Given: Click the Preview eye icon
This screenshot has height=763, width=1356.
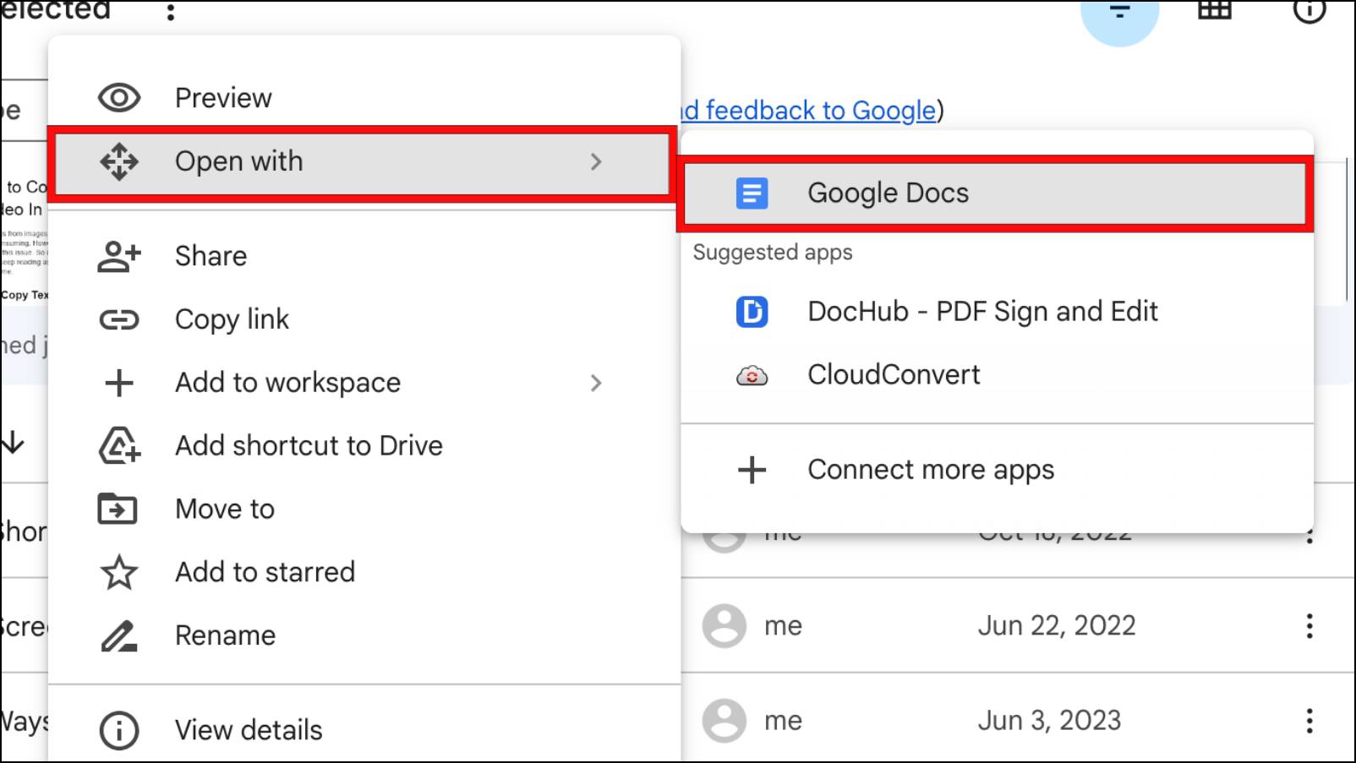Looking at the screenshot, I should 119,98.
